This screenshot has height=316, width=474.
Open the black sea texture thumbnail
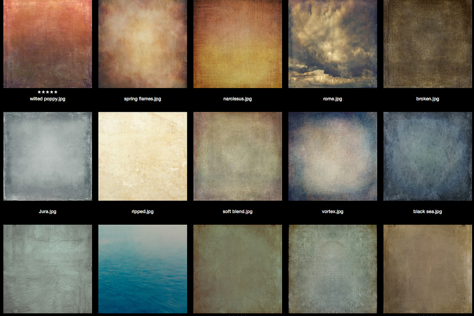click(x=427, y=156)
